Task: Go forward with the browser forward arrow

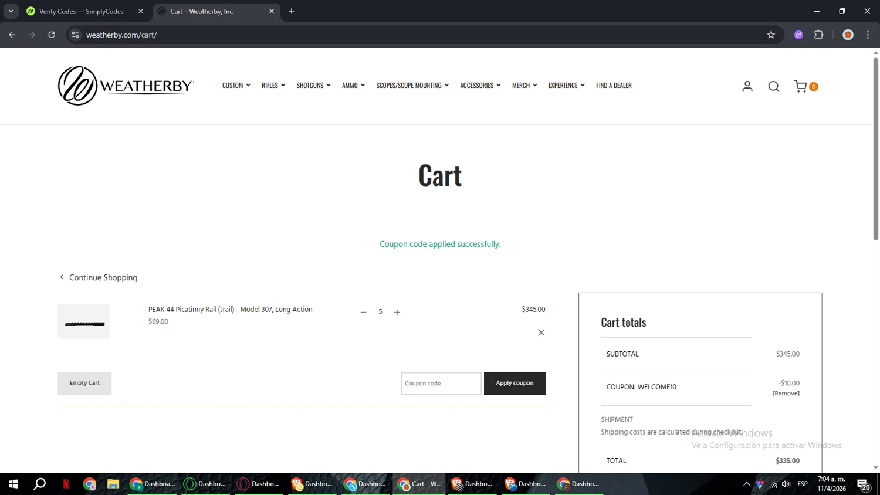Action: (x=32, y=35)
